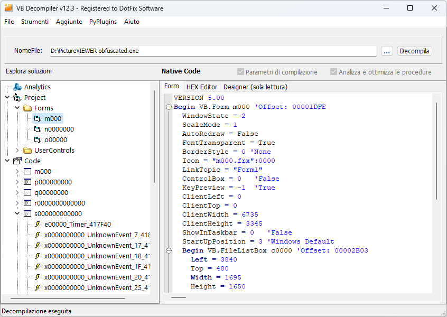Screen dimensions: 447x317
Task: Switch to Designer (sola lettura) tab
Action: [255, 87]
